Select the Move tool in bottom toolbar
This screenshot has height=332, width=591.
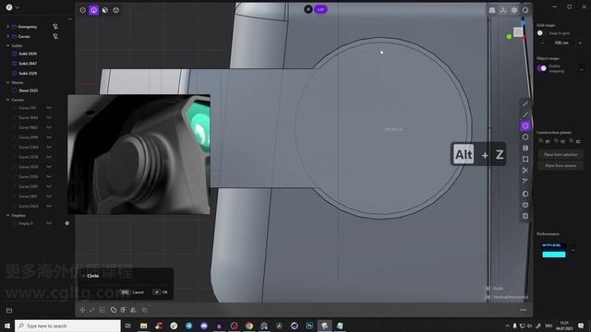pos(82,310)
